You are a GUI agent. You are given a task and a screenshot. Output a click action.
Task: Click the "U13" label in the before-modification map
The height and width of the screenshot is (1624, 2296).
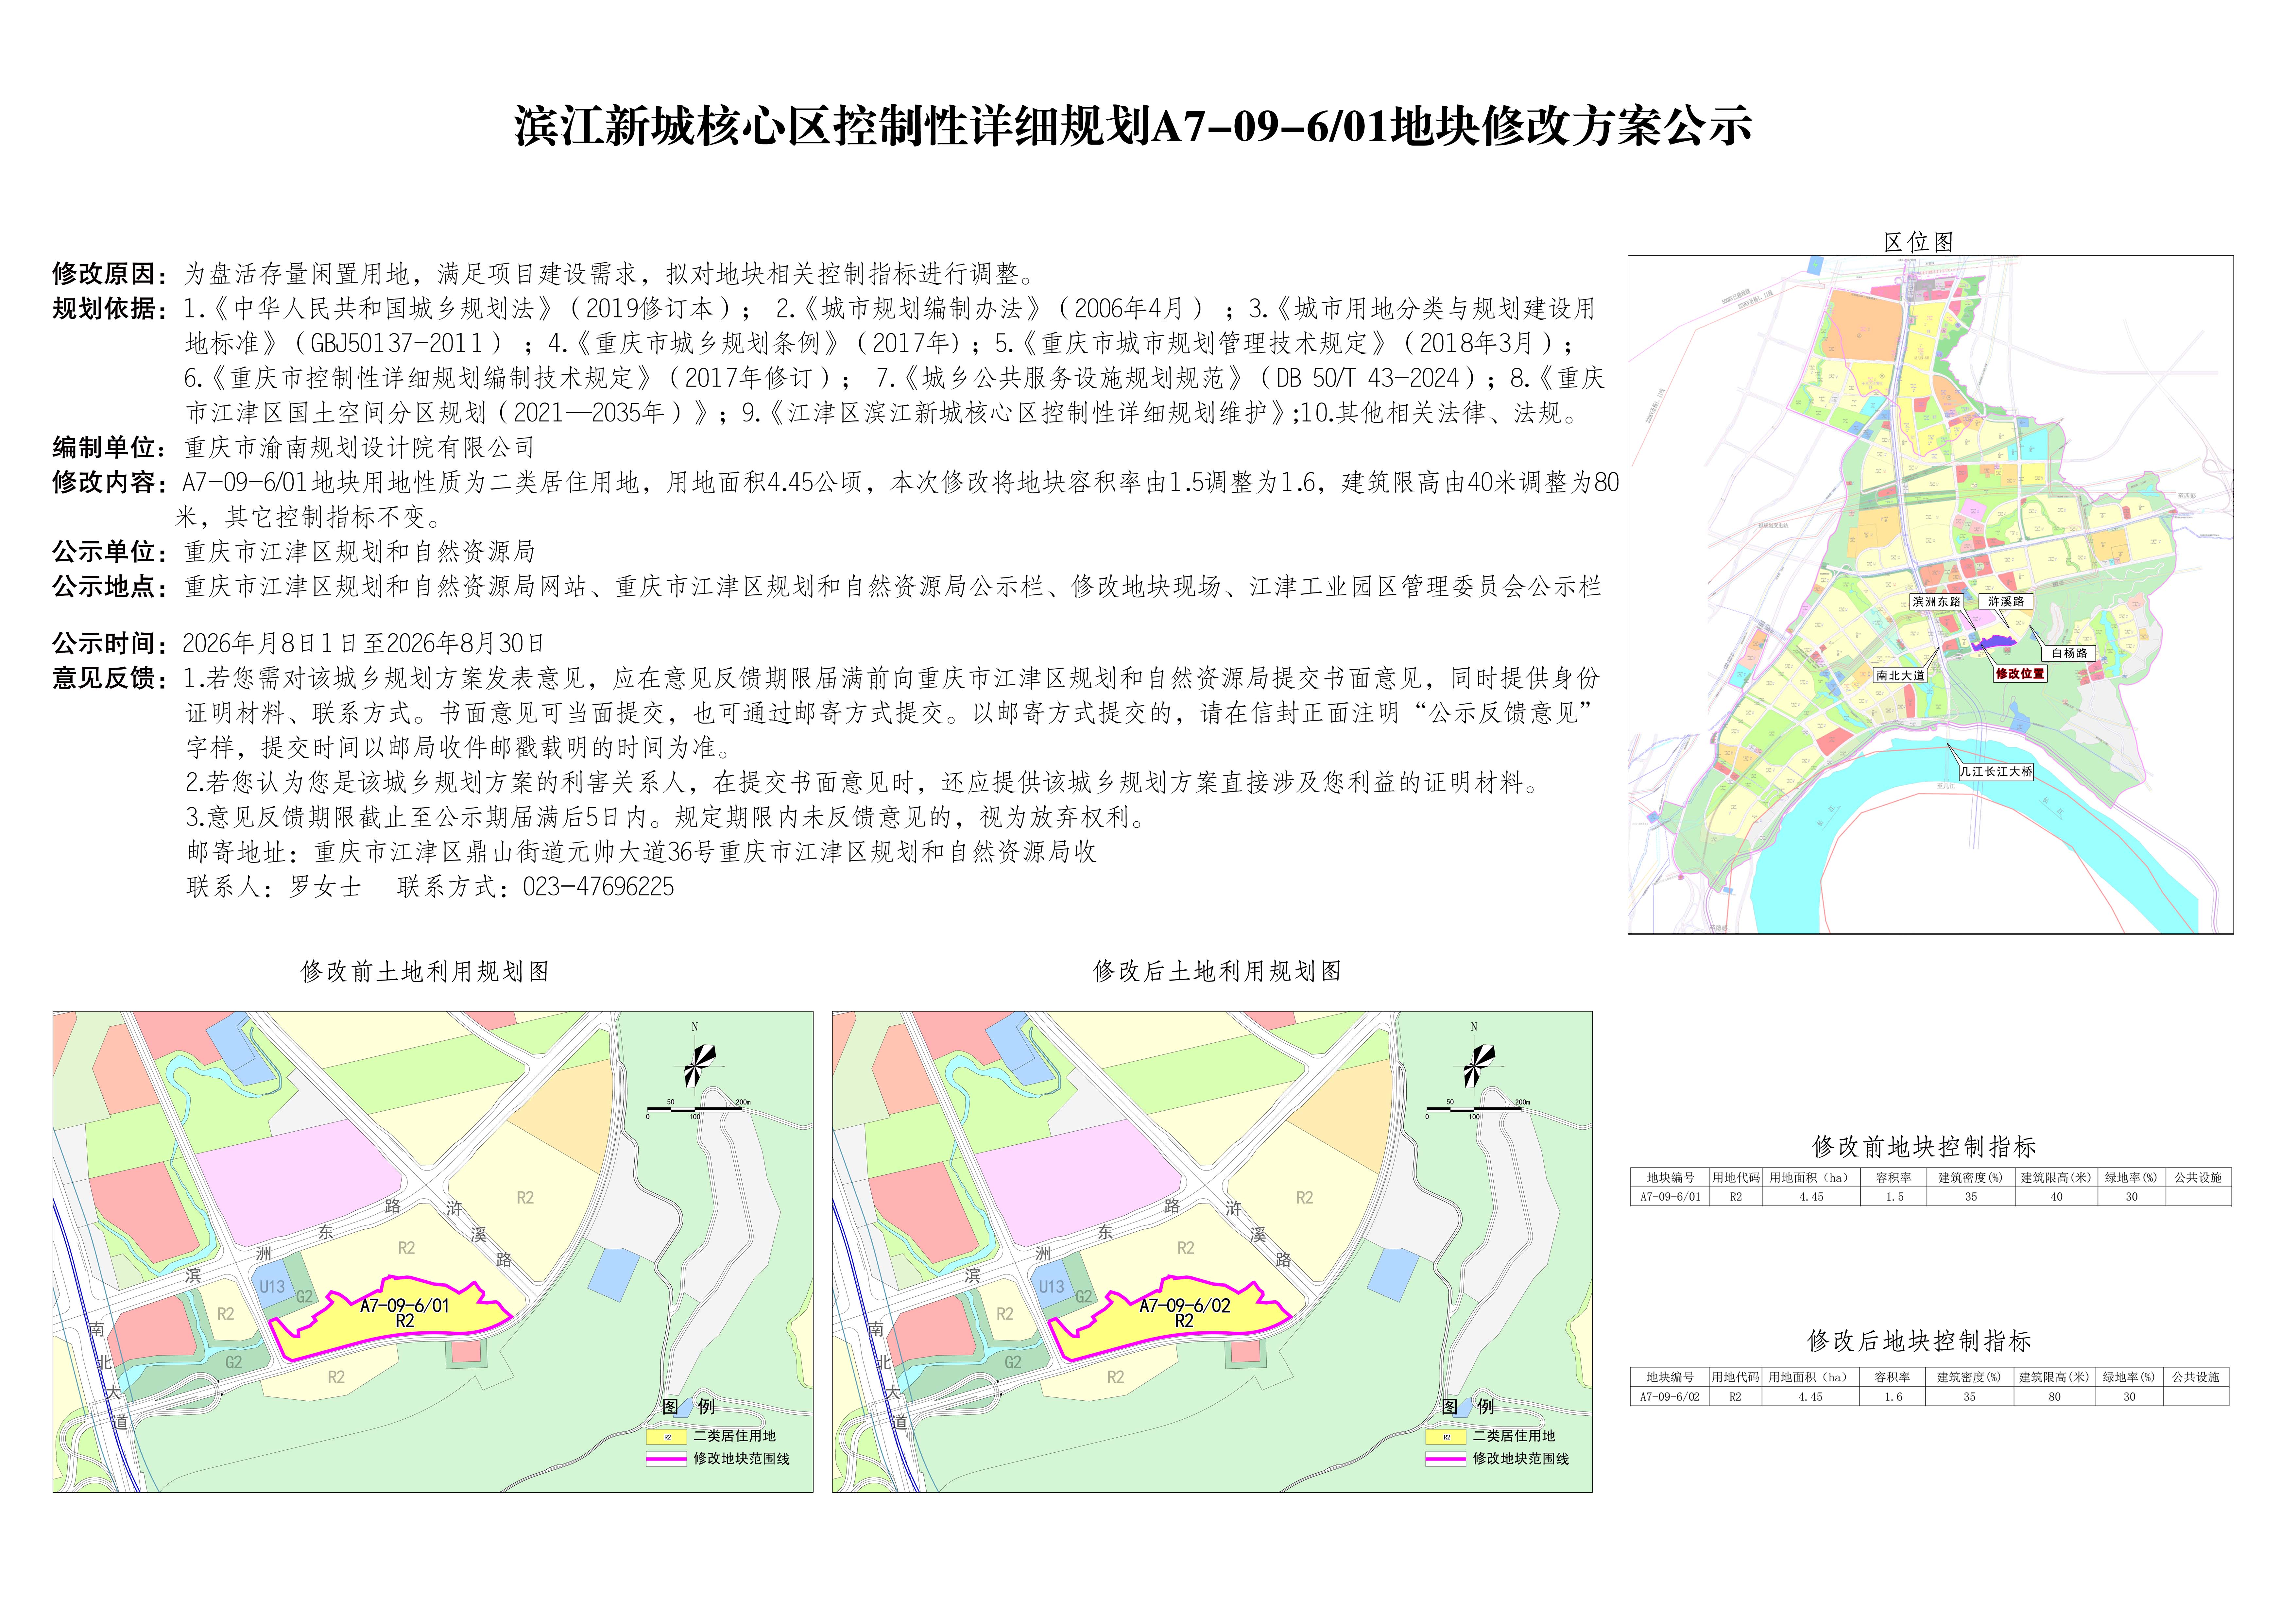click(x=272, y=1287)
